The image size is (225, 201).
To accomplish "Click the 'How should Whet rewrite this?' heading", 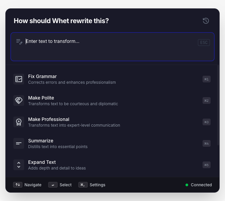I will tap(61, 21).
